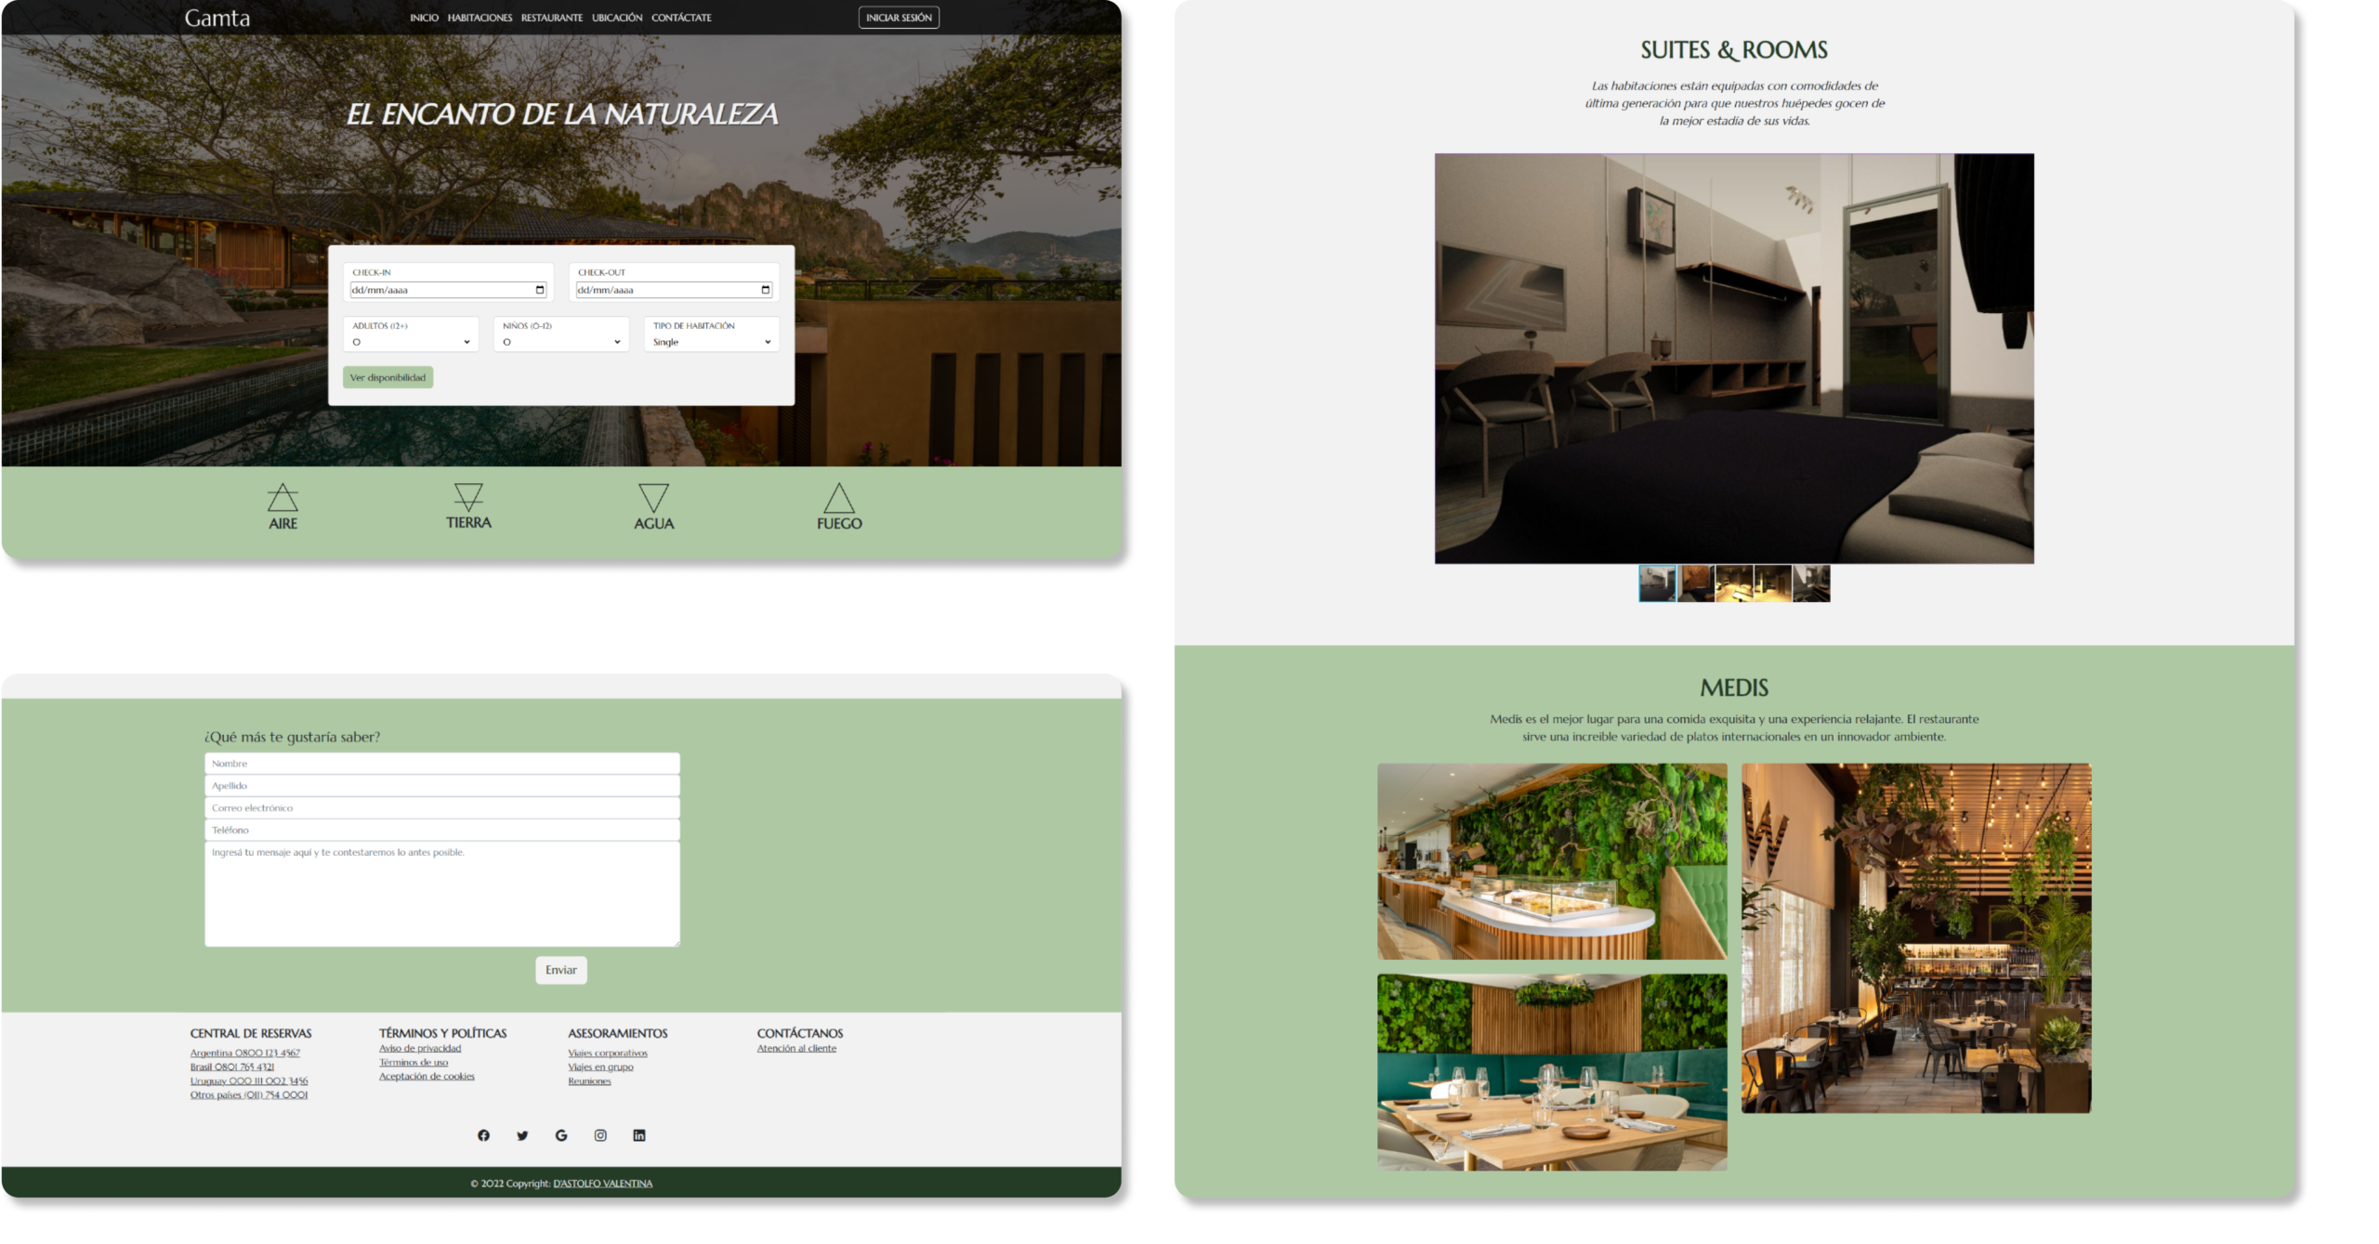Click the Iniciar Sesión button
Image resolution: width=2379 pixels, height=1244 pixels.
[899, 18]
